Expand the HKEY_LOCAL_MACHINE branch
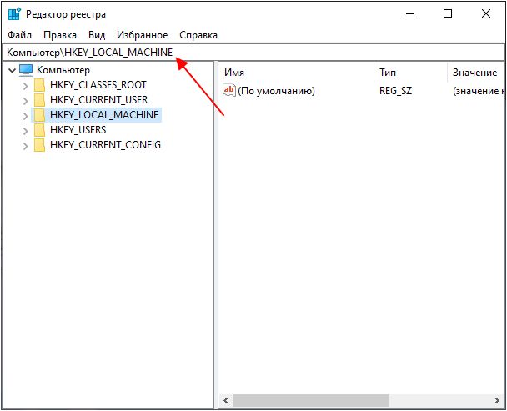This screenshot has height=411, width=507. [x=26, y=116]
